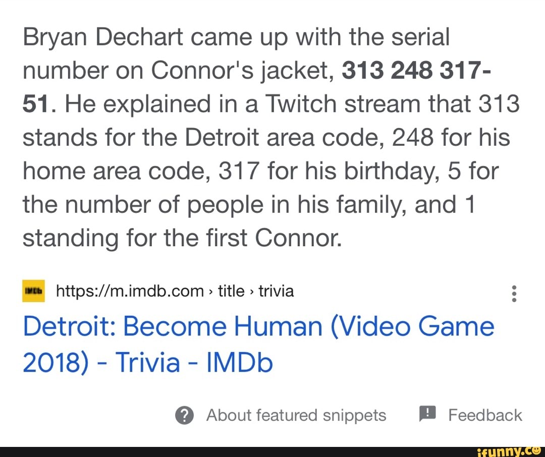Click the Feedback text label

[484, 415]
